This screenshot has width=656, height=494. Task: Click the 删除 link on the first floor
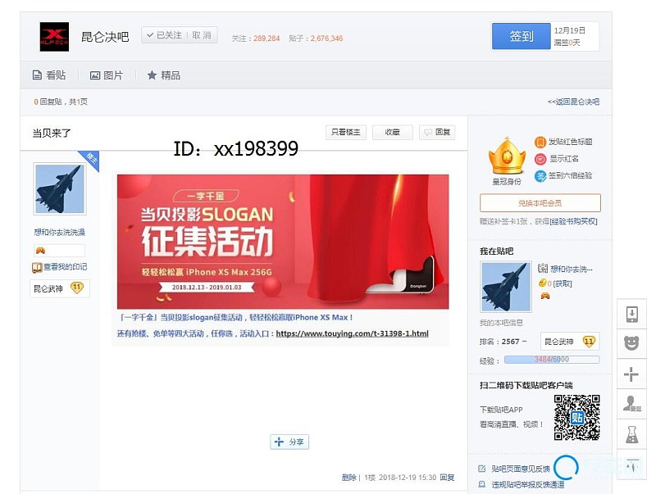[348, 478]
